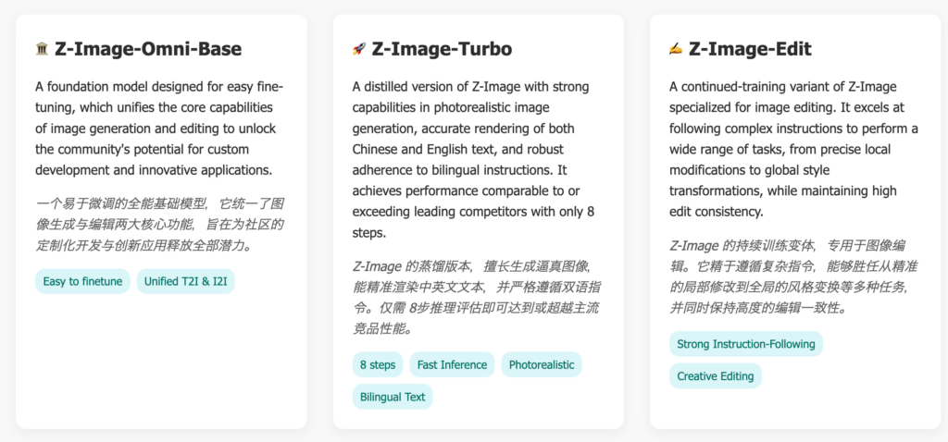Click the Strong Instruction-Following tag
The height and width of the screenshot is (442, 948).
(746, 344)
